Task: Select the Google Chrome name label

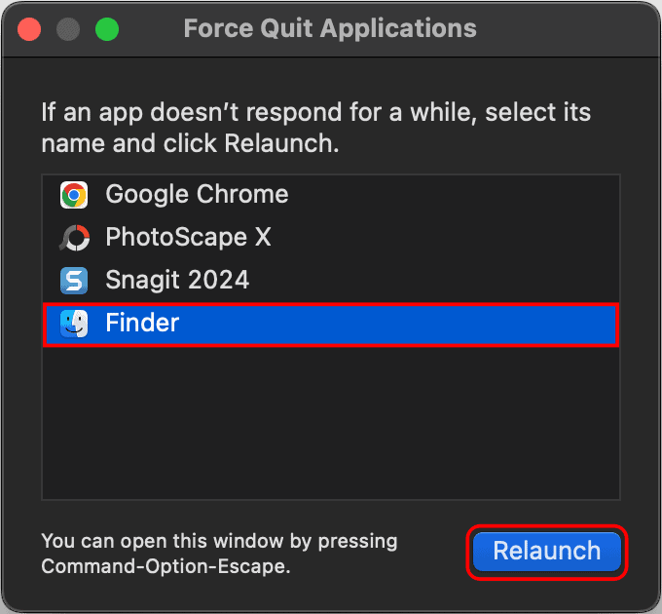Action: (x=197, y=195)
